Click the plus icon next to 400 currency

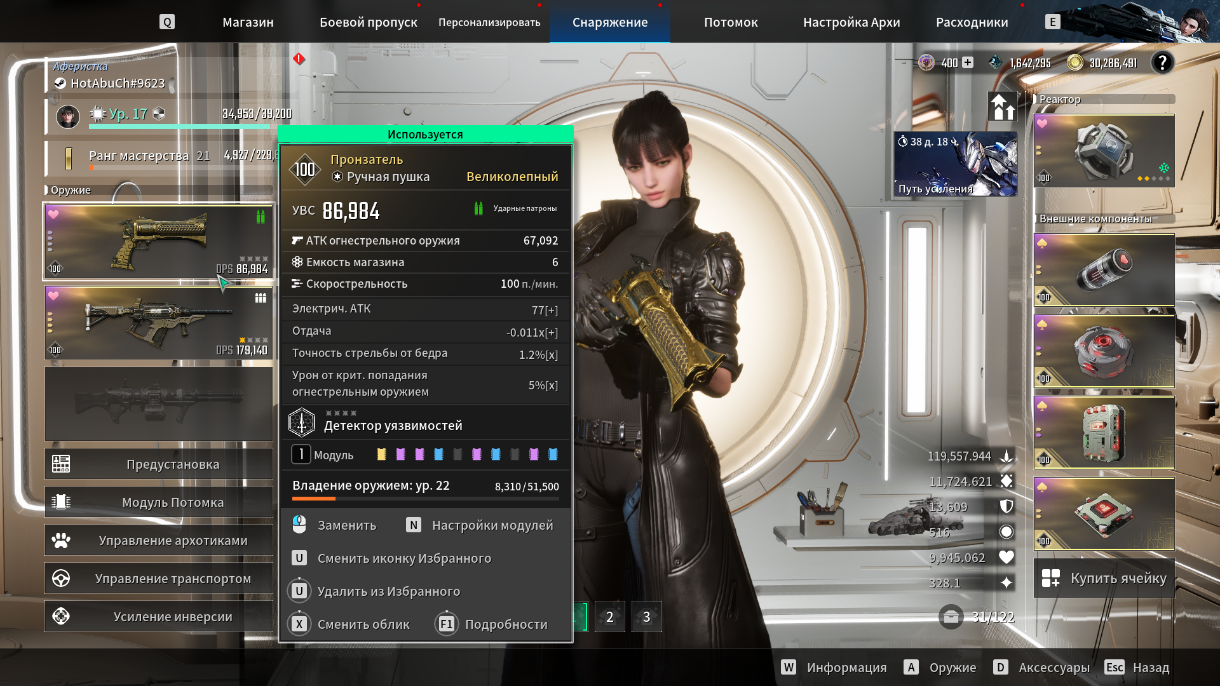pyautogui.click(x=968, y=62)
